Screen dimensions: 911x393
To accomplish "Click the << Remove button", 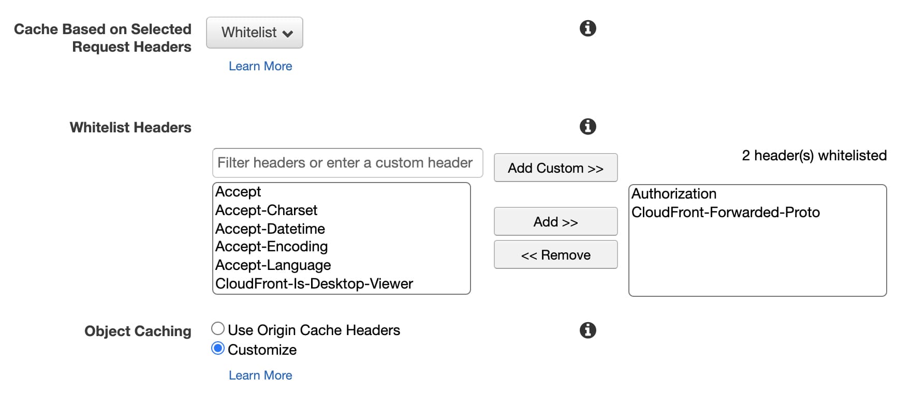I will coord(555,255).
